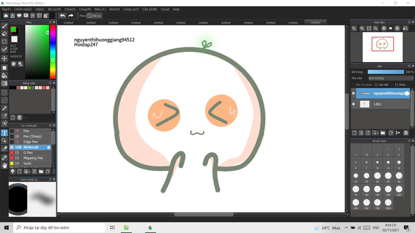Hide the Lớp1 layer
The width and height of the screenshot is (415, 233).
tap(353, 104)
